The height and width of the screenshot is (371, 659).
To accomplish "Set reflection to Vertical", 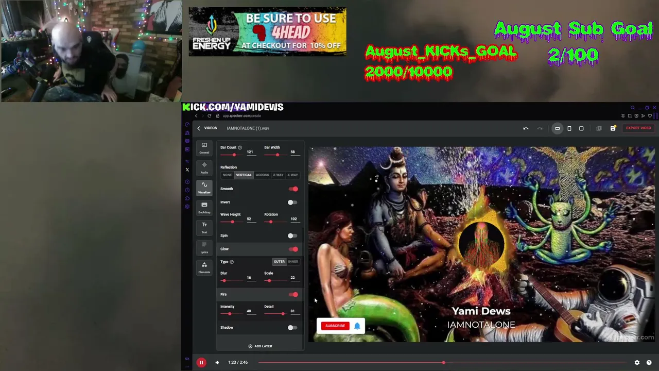I will click(x=244, y=175).
